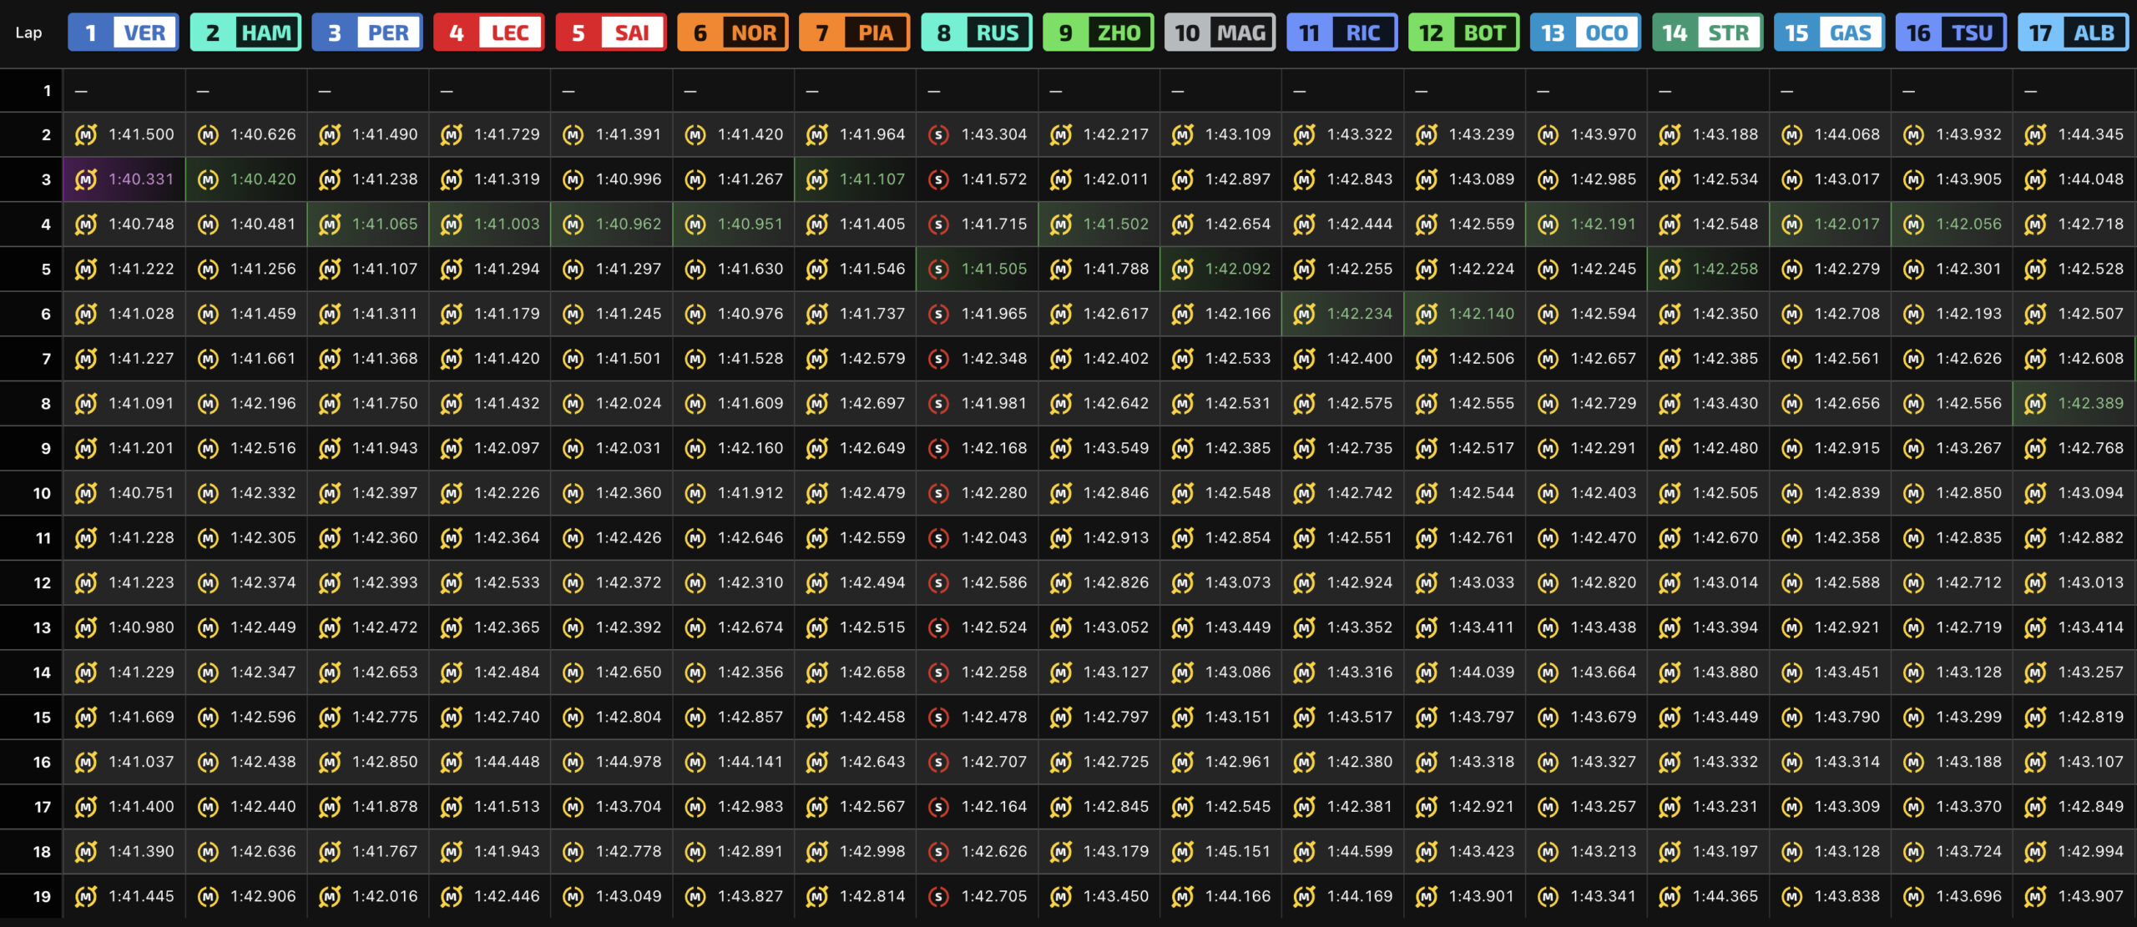Select lap number 10 row label
The image size is (2137, 927).
pos(42,493)
